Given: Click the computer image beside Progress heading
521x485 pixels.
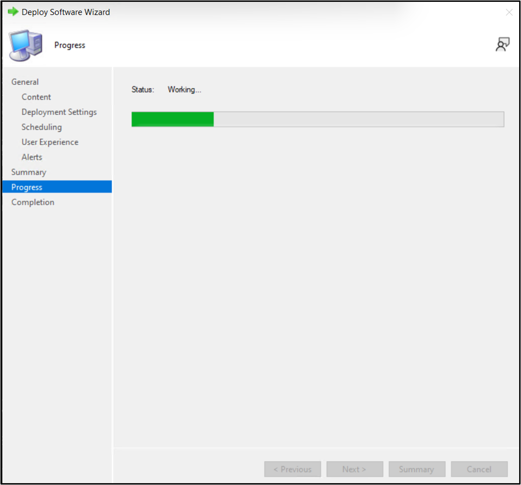Looking at the screenshot, I should [x=26, y=45].
